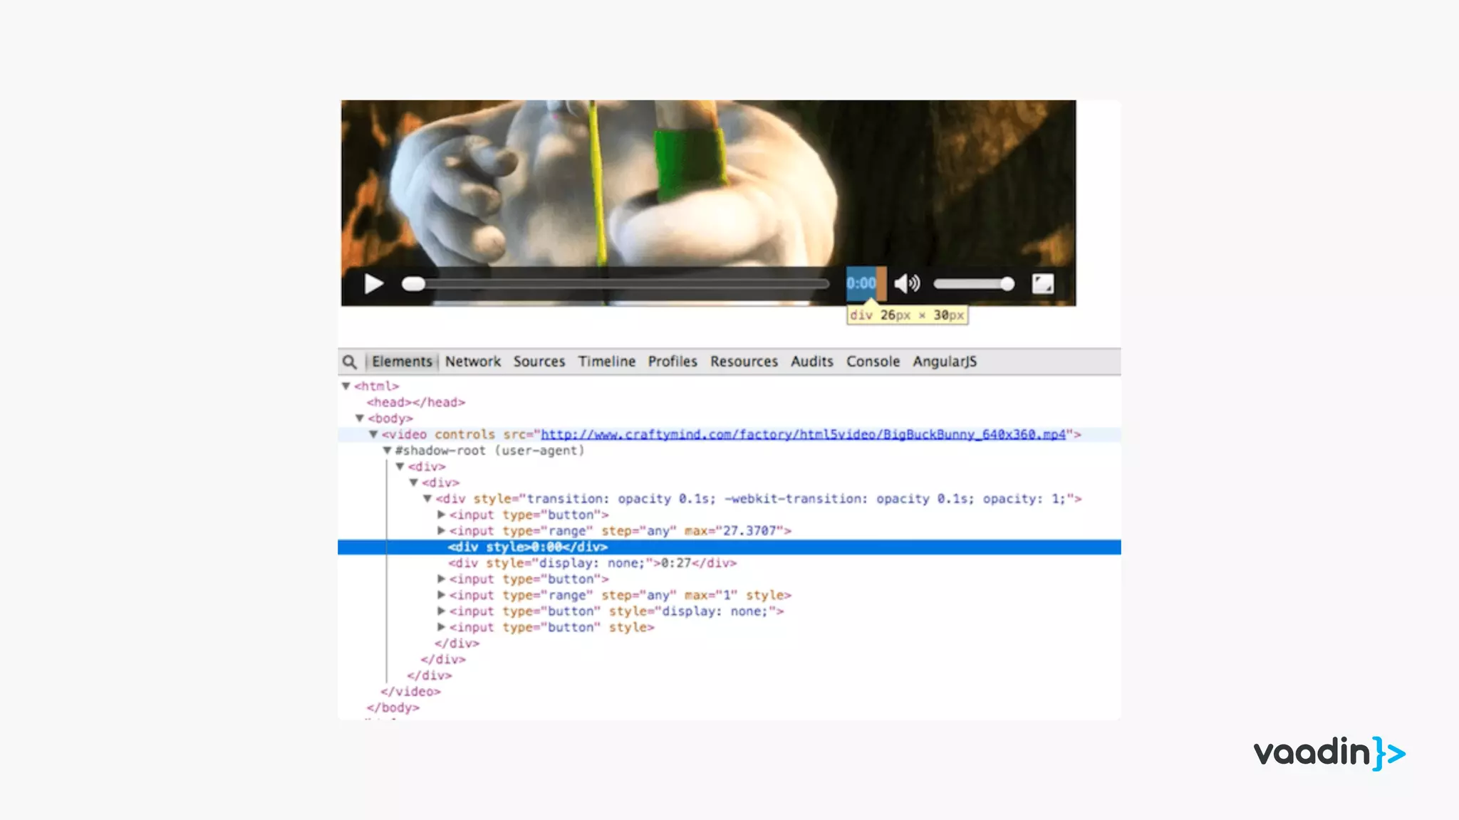
Task: Collapse the transition opacity div
Action: point(427,499)
